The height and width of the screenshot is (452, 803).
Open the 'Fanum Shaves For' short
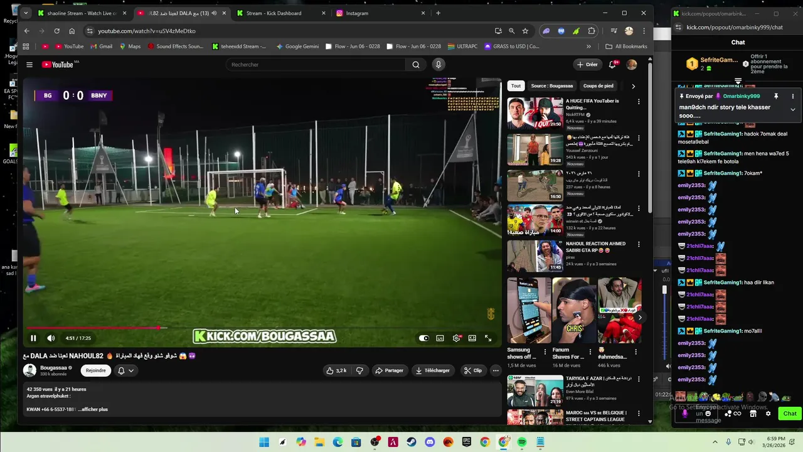click(x=574, y=311)
